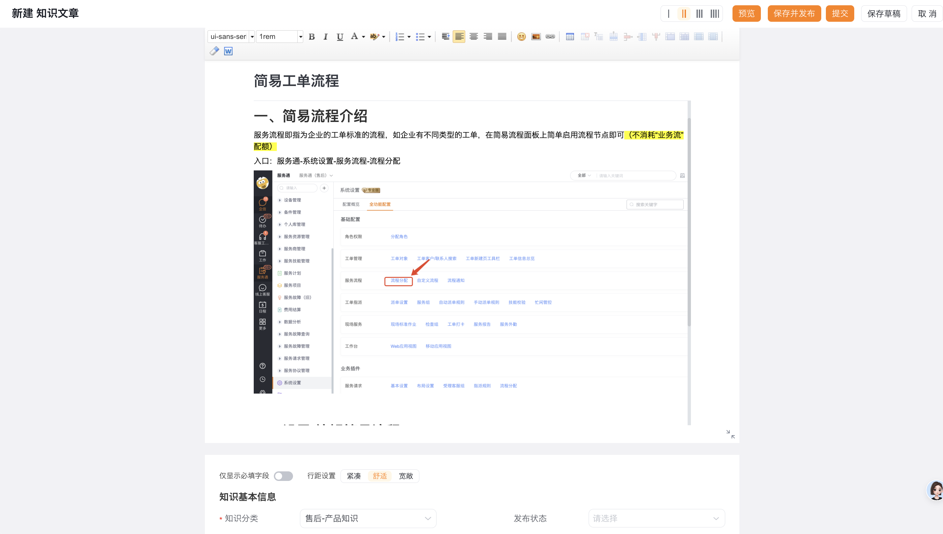This screenshot has width=943, height=534.
Task: Toggle bold formatting in the editor toolbar
Action: click(312, 37)
